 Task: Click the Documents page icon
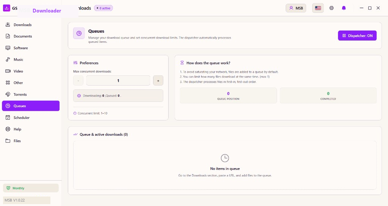point(8,36)
